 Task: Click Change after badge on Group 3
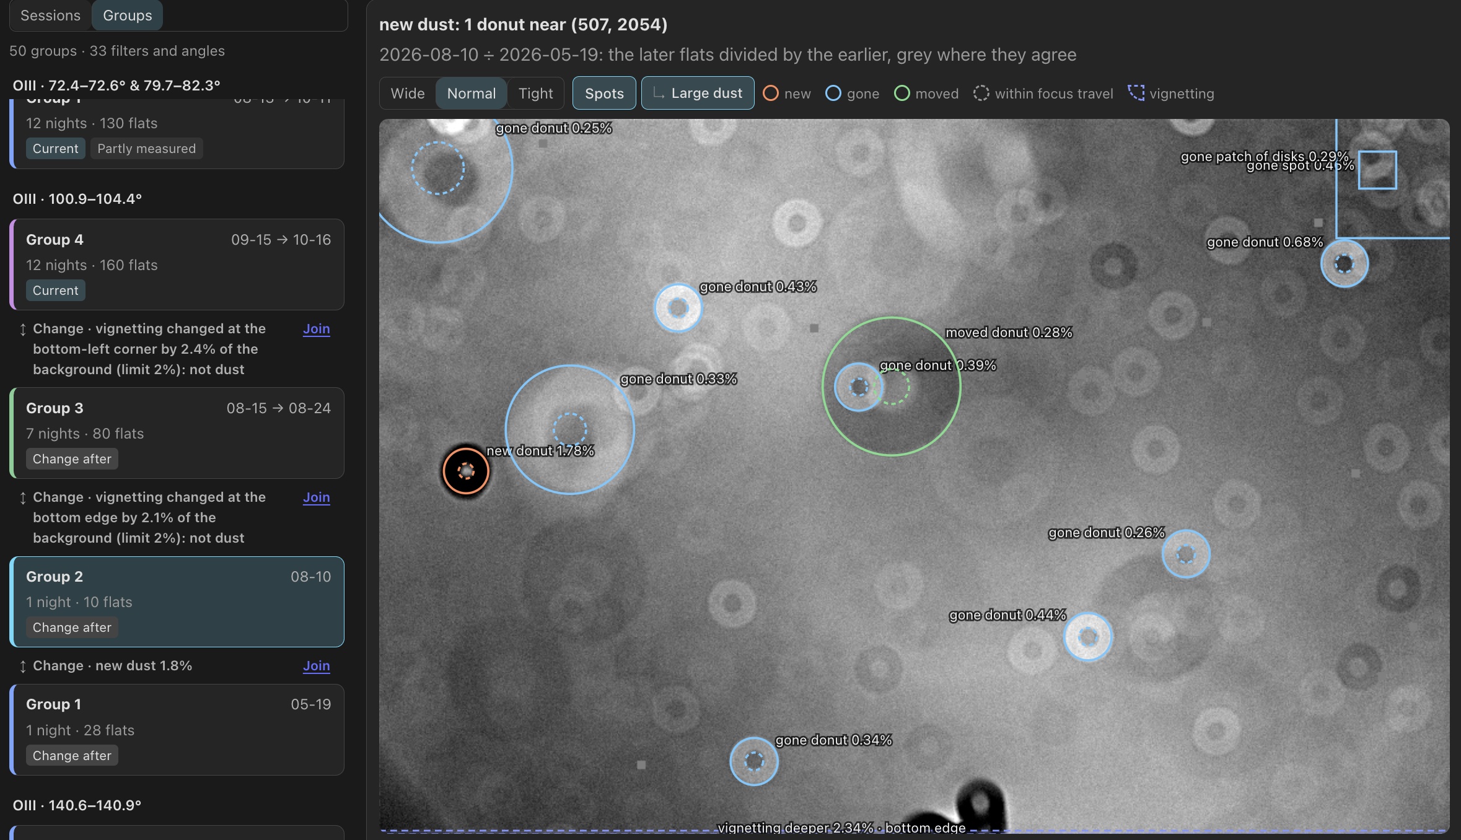tap(72, 459)
